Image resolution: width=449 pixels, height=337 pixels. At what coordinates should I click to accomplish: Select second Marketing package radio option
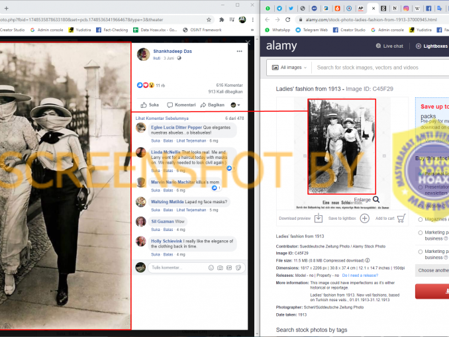point(421,252)
